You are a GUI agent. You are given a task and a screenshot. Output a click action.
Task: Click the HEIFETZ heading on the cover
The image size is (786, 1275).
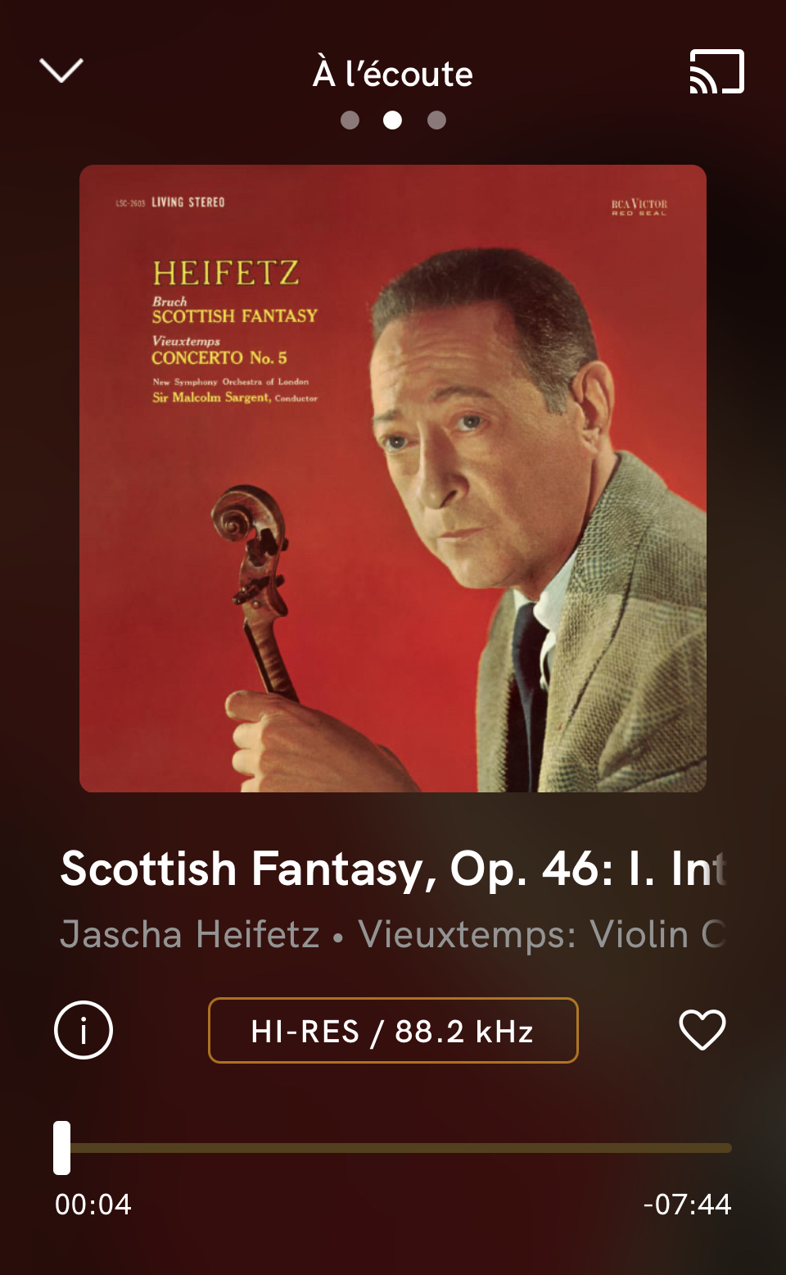[226, 273]
